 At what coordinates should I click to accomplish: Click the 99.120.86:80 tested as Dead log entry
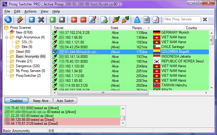(x=62, y=120)
